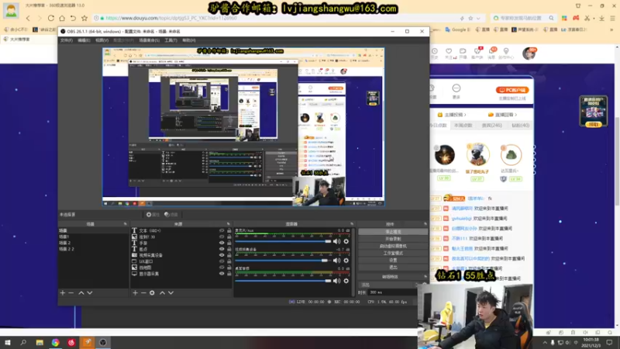Open OBS 文件(F) menu
620x349 pixels.
tap(66, 40)
